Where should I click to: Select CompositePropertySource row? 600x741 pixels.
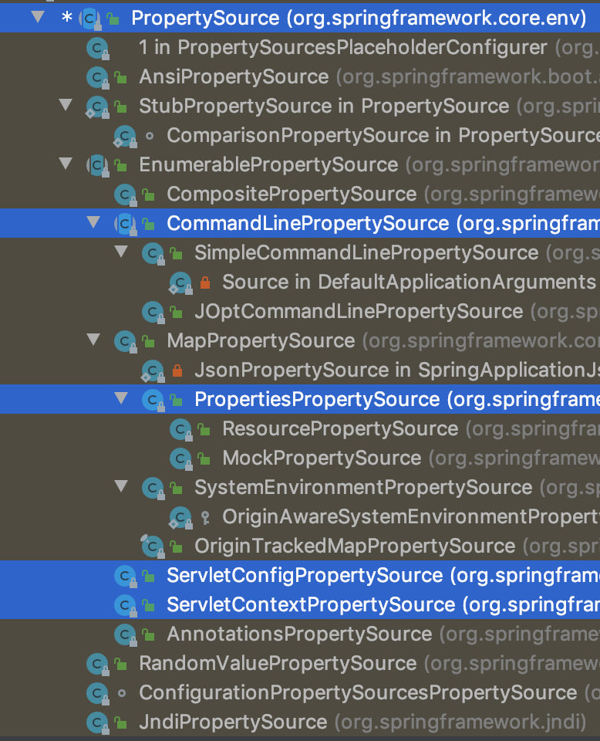coord(300,194)
